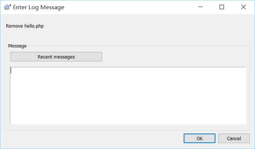Click the "Remove hello.php" label

[25, 26]
